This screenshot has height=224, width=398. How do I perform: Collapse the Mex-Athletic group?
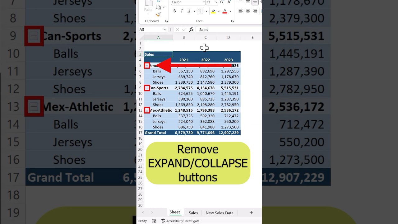click(x=147, y=110)
